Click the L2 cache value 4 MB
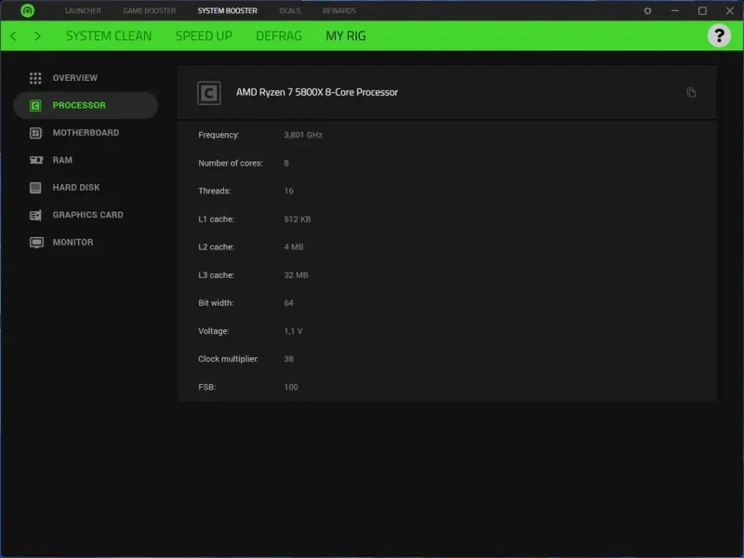This screenshot has width=744, height=558. [294, 246]
